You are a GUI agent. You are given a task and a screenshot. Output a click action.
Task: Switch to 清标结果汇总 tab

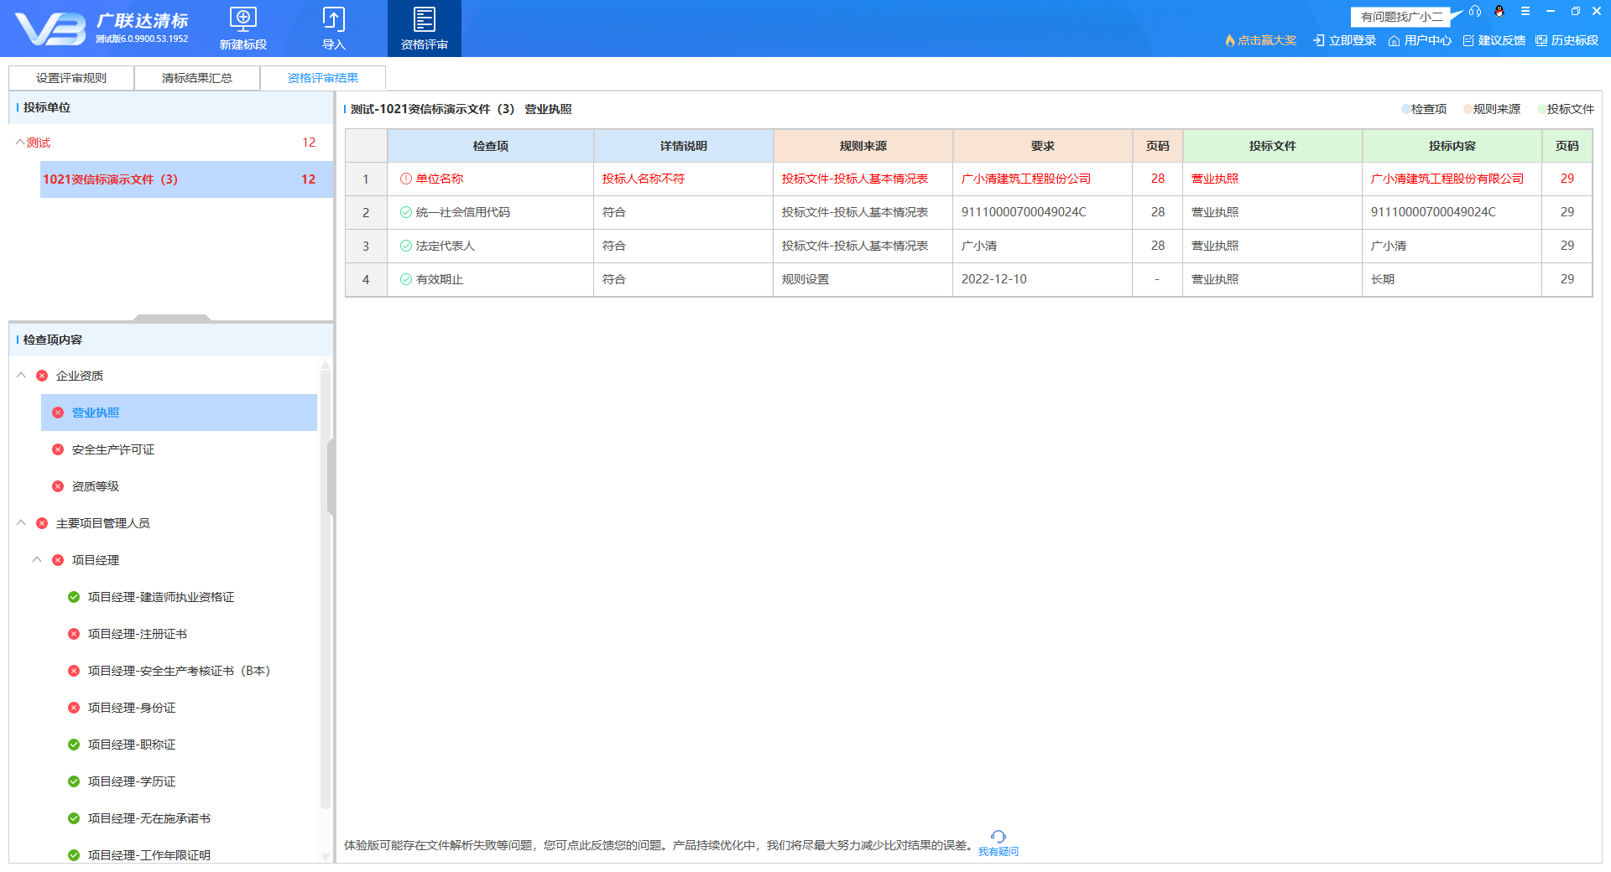click(197, 78)
